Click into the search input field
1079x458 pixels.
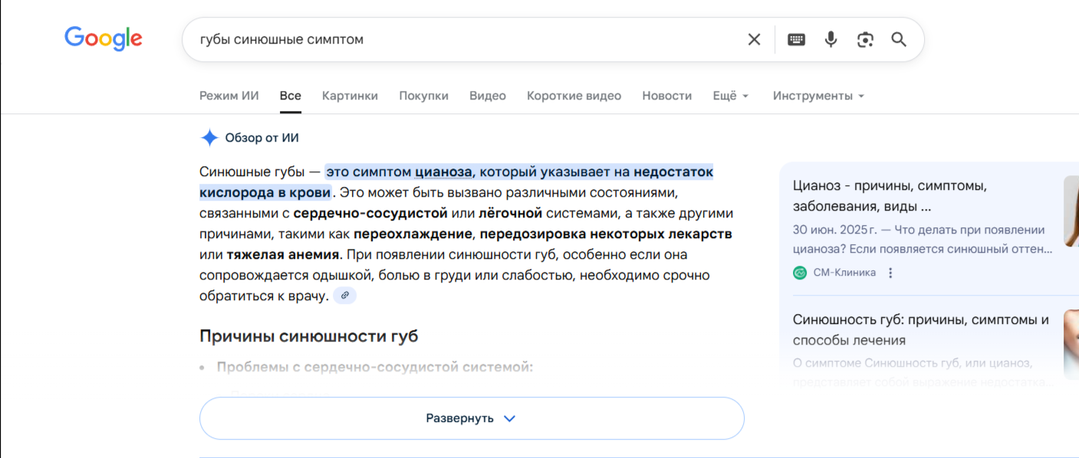click(x=460, y=40)
